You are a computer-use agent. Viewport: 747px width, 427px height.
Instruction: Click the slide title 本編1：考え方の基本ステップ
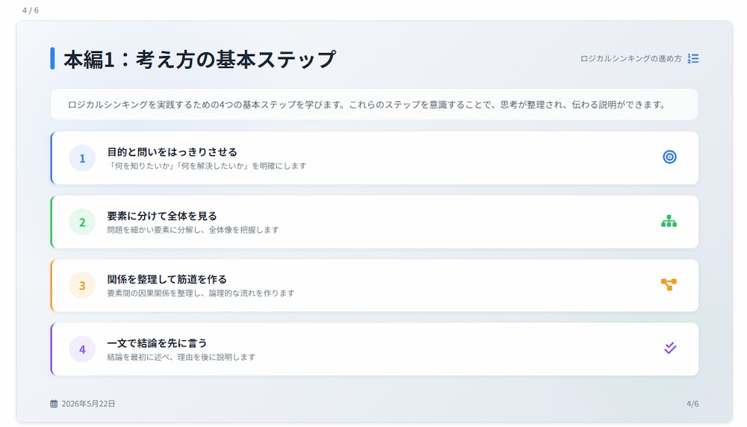pyautogui.click(x=199, y=60)
